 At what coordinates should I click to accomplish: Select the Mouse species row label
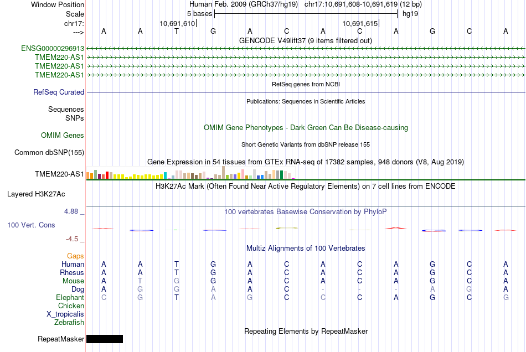pos(73,281)
